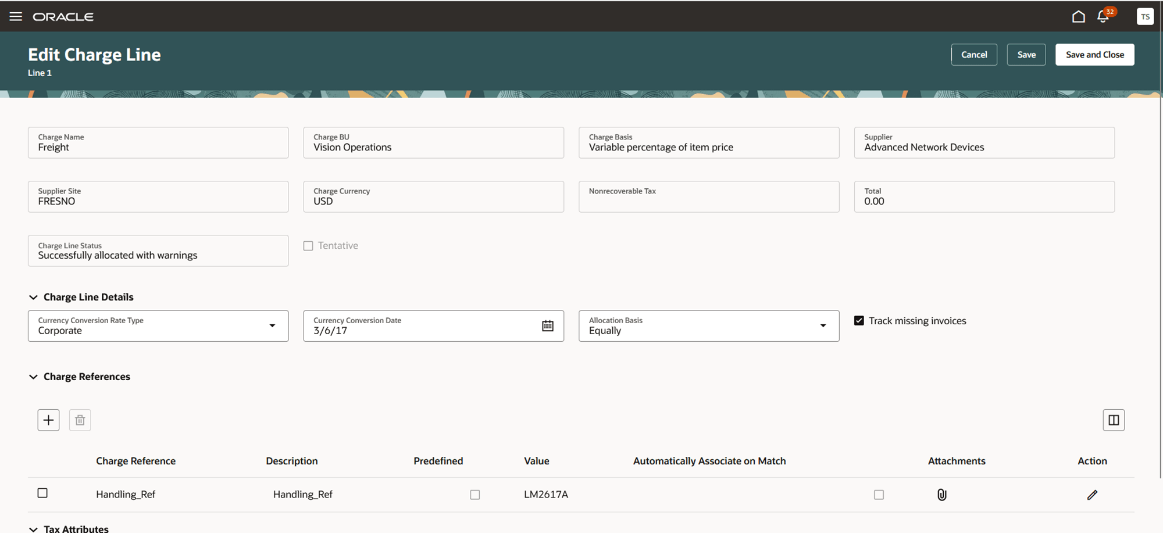Screen dimensions: 1163x533
Task: Click the Save button
Action: click(1026, 55)
